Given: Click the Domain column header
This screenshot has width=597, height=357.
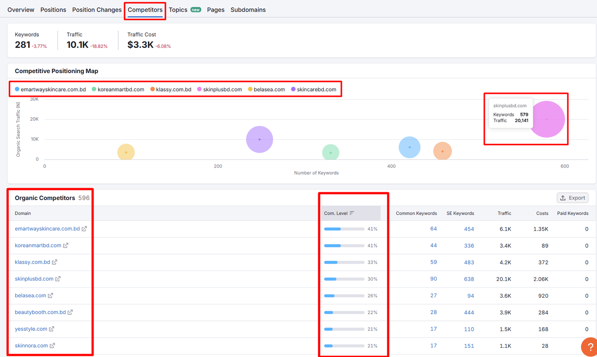Looking at the screenshot, I should tap(23, 213).
